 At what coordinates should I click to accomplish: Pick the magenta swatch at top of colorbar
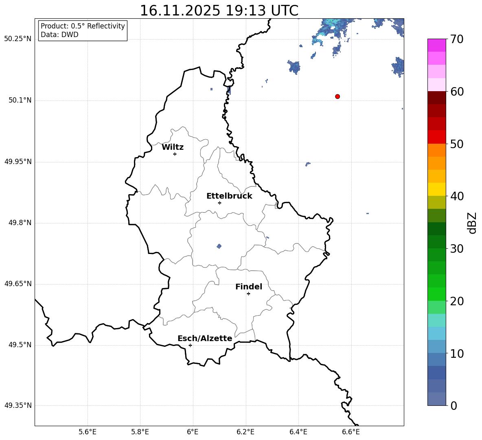(437, 45)
